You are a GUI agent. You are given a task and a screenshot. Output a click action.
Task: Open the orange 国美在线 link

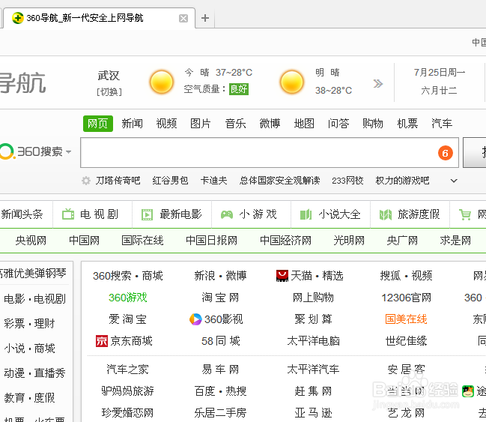point(406,319)
